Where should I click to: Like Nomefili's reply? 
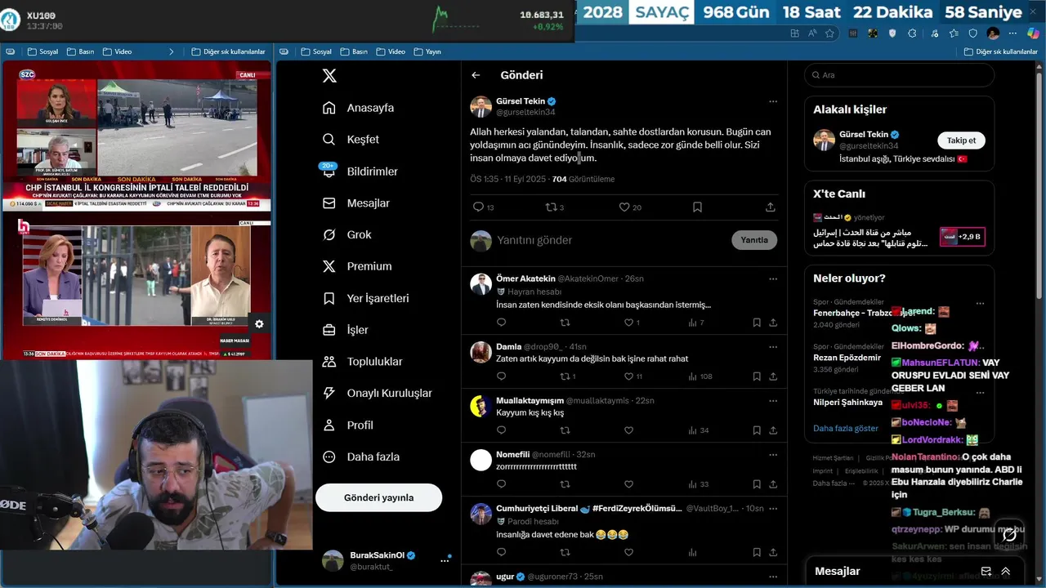(628, 484)
